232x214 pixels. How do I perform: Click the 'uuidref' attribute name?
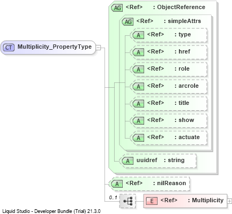click(x=147, y=160)
